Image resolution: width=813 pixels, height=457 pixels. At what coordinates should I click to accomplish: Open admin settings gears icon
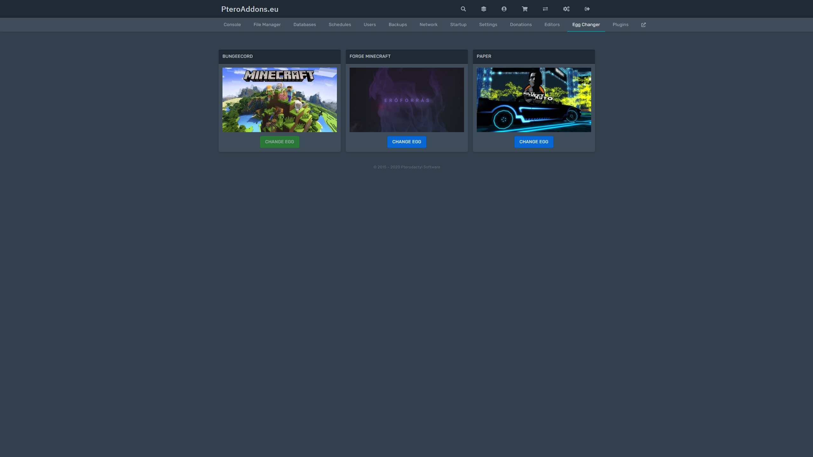click(x=566, y=9)
